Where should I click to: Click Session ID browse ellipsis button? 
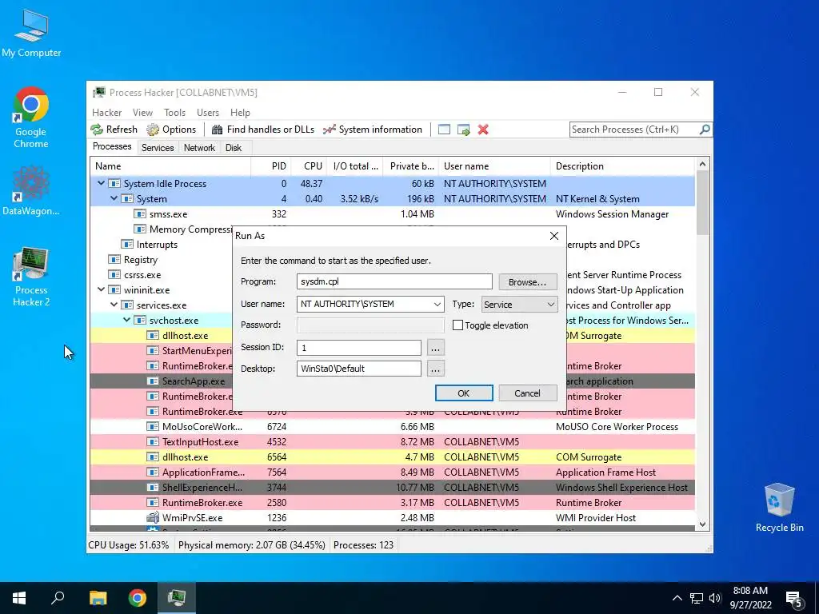435,348
